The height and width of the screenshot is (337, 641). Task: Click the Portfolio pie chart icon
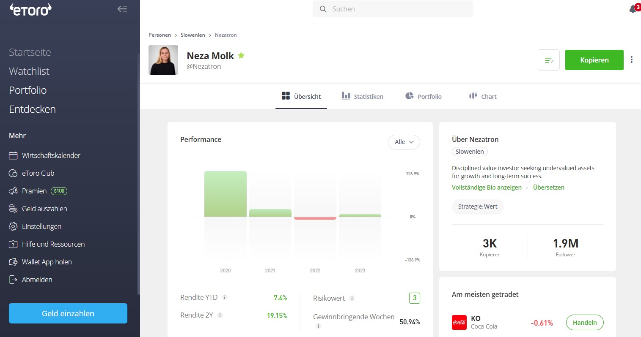[409, 96]
